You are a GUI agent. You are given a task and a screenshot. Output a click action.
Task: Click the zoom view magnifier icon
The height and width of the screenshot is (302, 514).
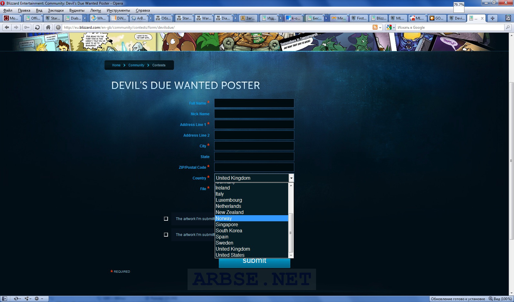click(x=491, y=299)
